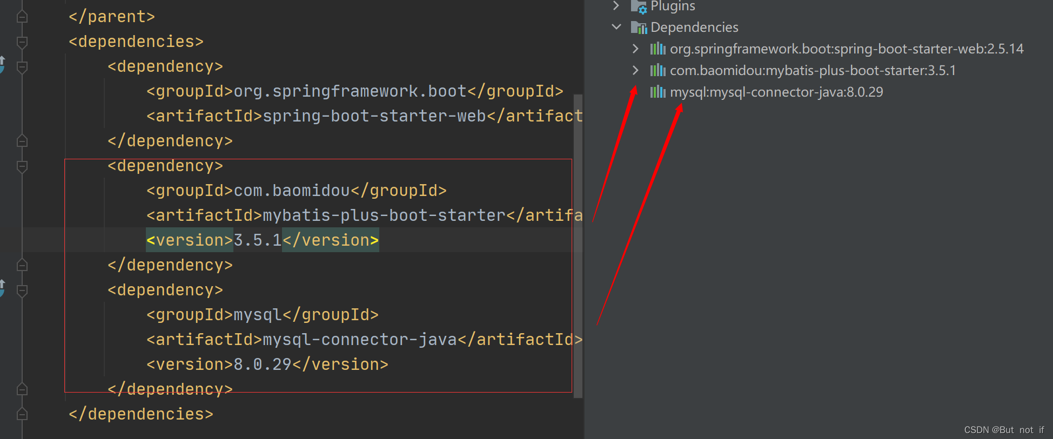This screenshot has height=439, width=1053.
Task: Fold the mysql <dependency> block gutter marker
Action: (x=22, y=290)
